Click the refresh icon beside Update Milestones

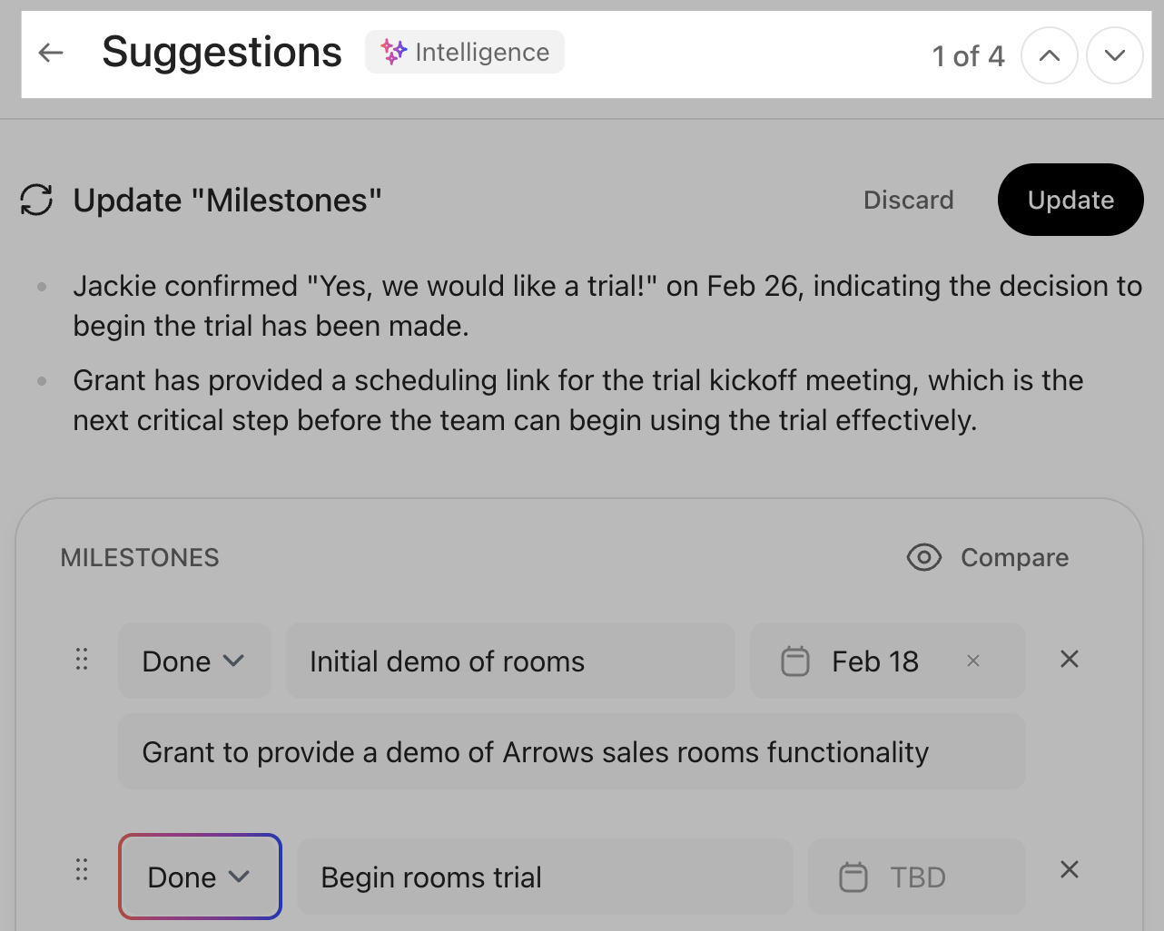pyautogui.click(x=36, y=201)
